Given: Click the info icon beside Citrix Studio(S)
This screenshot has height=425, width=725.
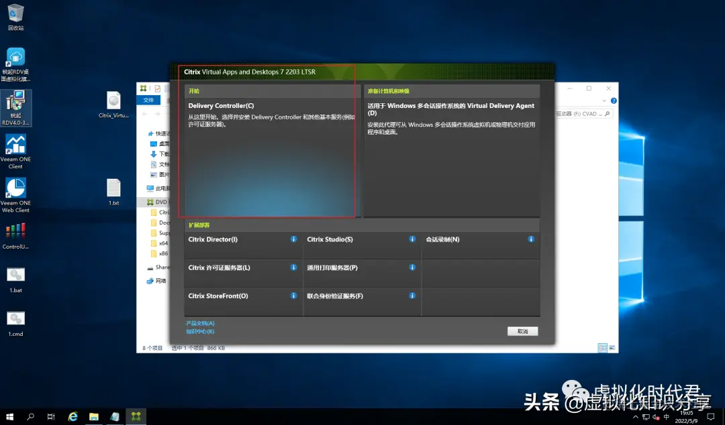Looking at the screenshot, I should 412,239.
